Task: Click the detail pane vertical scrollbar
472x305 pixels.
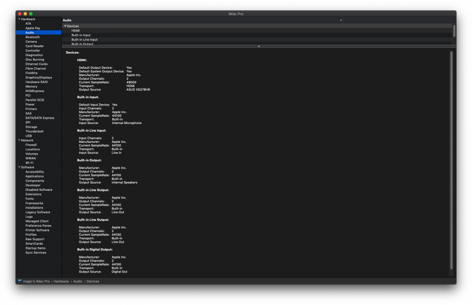Action: pos(451,160)
